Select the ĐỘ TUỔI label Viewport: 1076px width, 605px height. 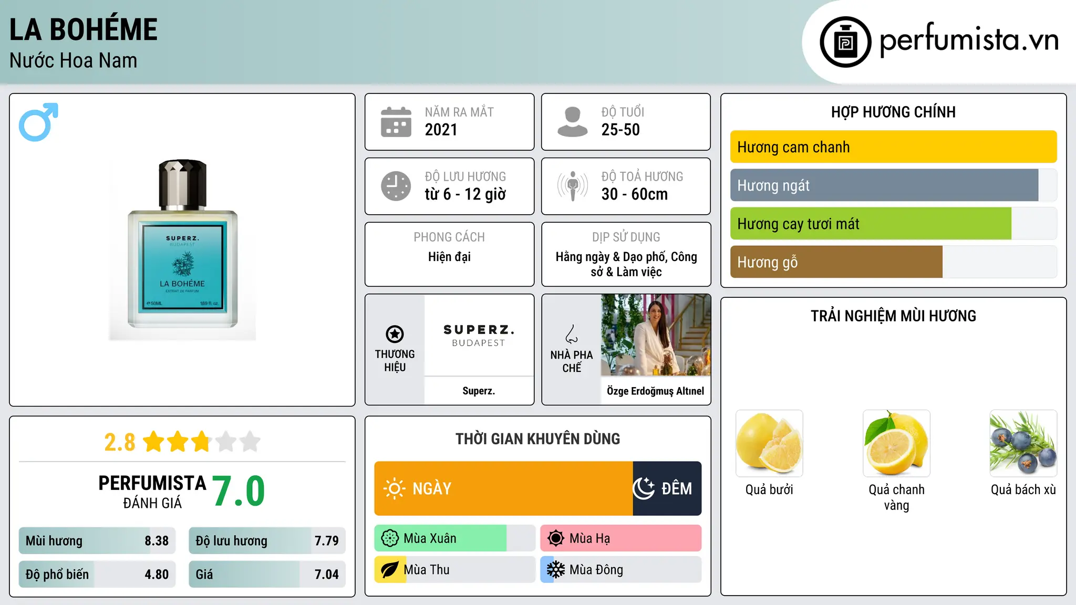pos(623,112)
